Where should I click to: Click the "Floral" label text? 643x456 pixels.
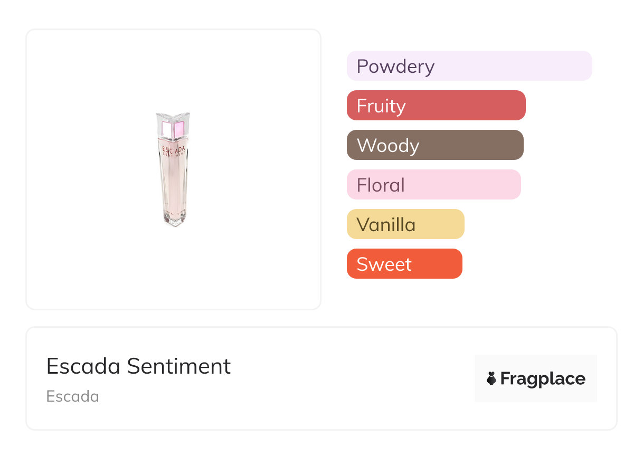(381, 185)
